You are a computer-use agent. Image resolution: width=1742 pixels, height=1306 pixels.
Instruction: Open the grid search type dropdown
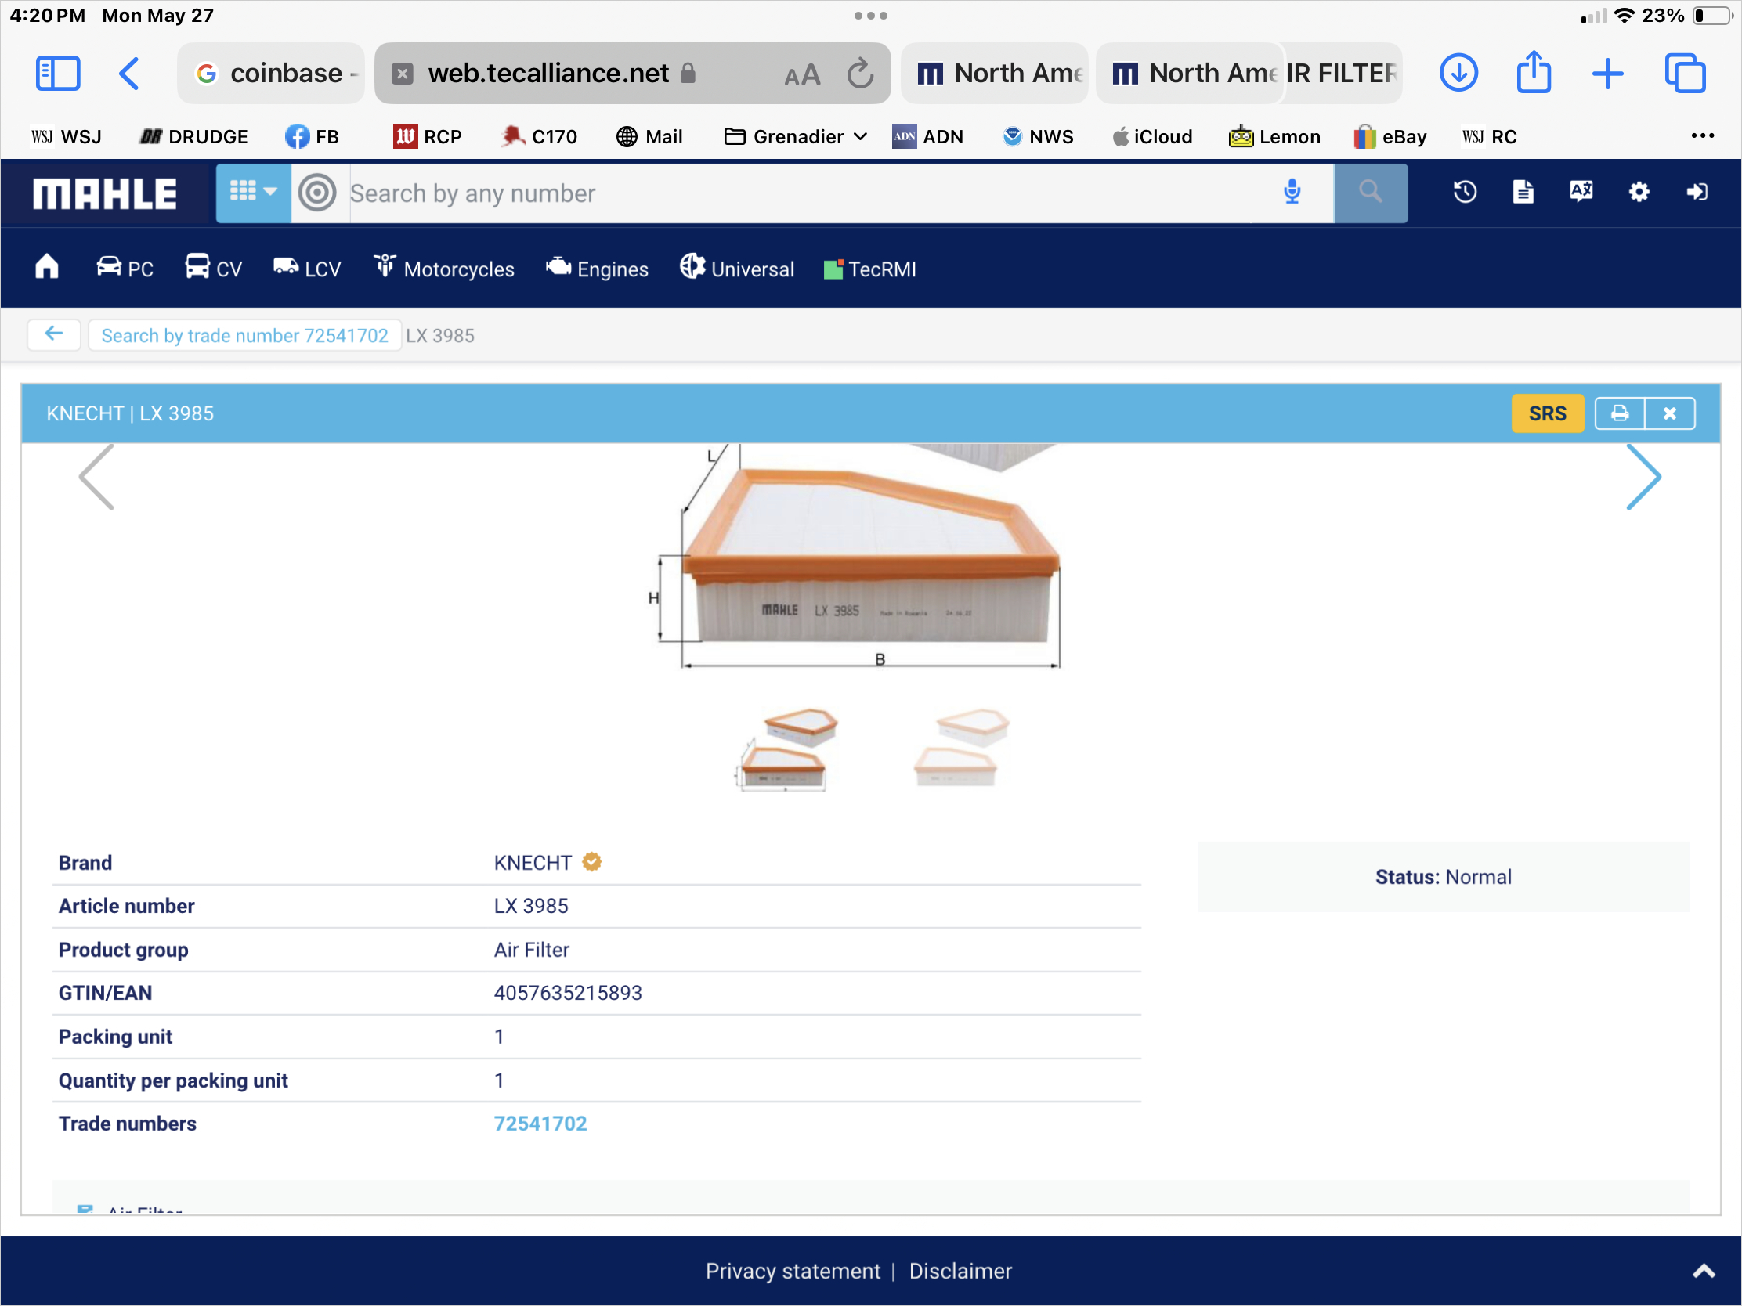(253, 192)
